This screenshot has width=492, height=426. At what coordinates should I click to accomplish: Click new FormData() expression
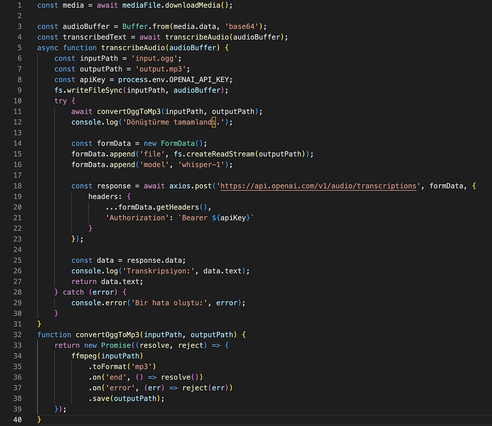(x=173, y=144)
